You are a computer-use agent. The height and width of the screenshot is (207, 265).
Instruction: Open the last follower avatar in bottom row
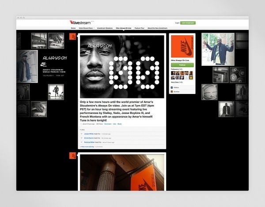pyautogui.click(x=191, y=78)
